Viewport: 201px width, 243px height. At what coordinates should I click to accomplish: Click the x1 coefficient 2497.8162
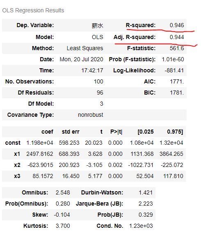(40, 154)
